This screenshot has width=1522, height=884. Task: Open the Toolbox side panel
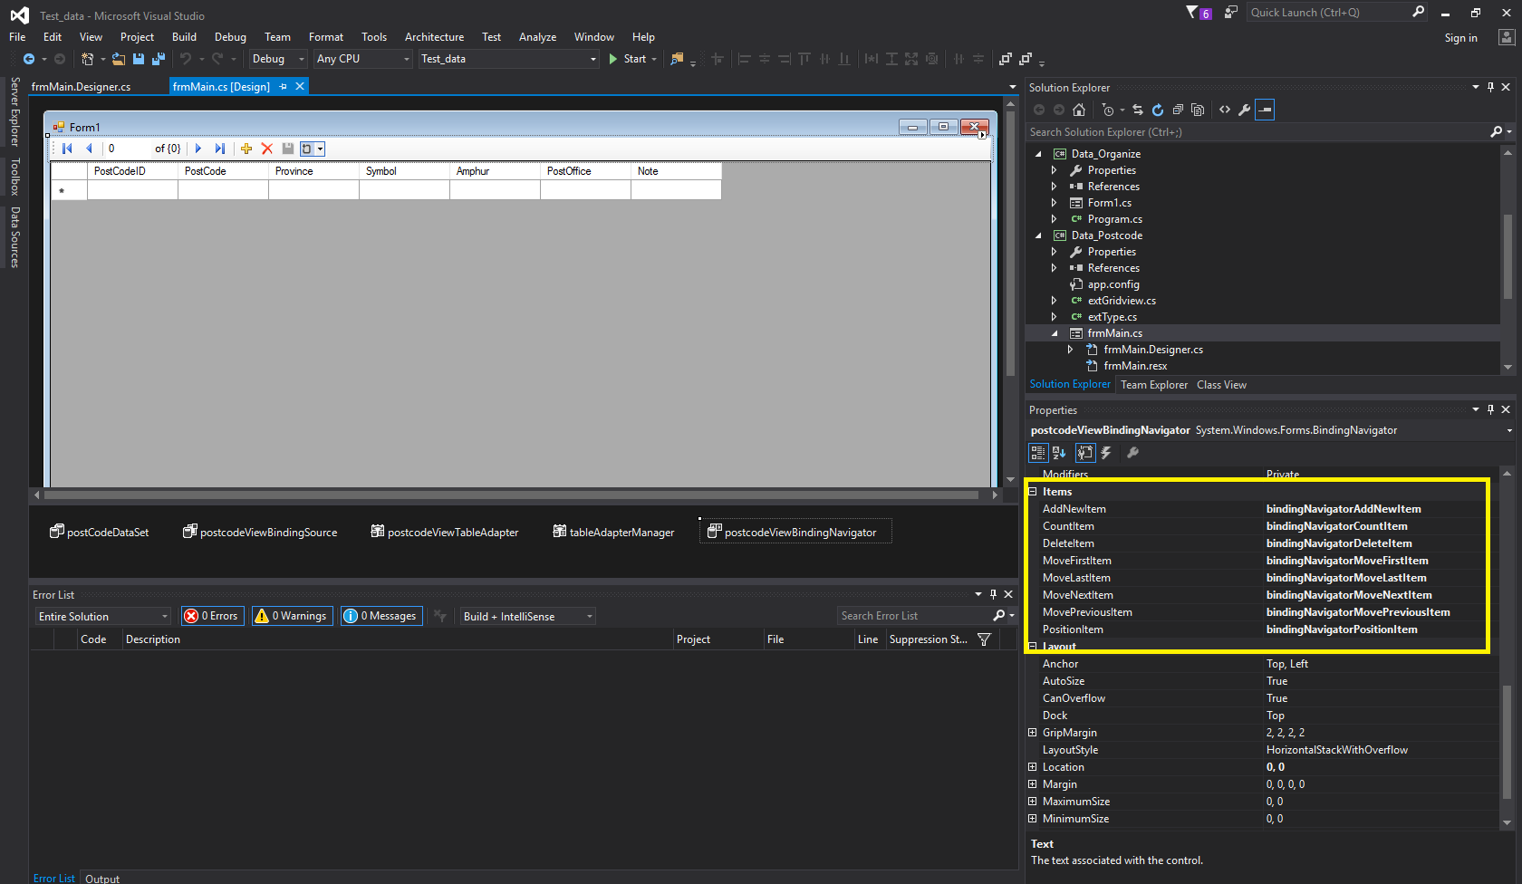(14, 177)
